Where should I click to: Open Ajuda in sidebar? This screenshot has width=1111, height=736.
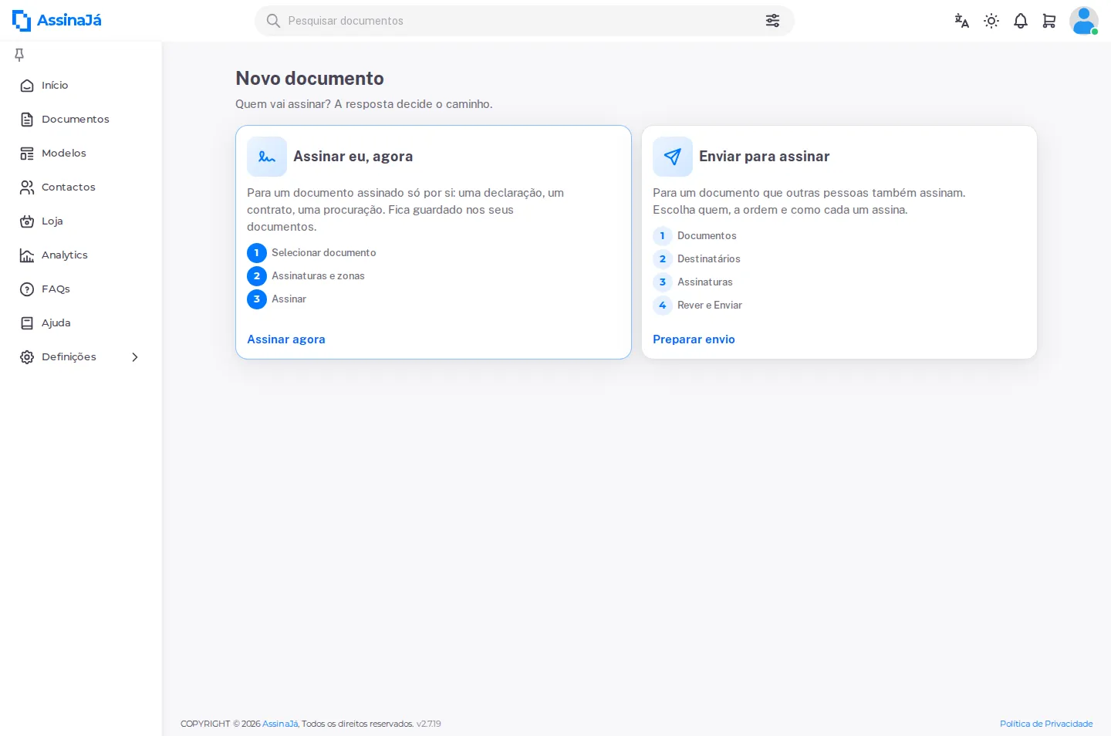81,323
